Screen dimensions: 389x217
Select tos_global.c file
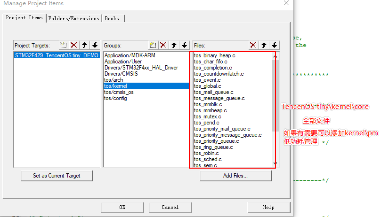[x=207, y=86]
